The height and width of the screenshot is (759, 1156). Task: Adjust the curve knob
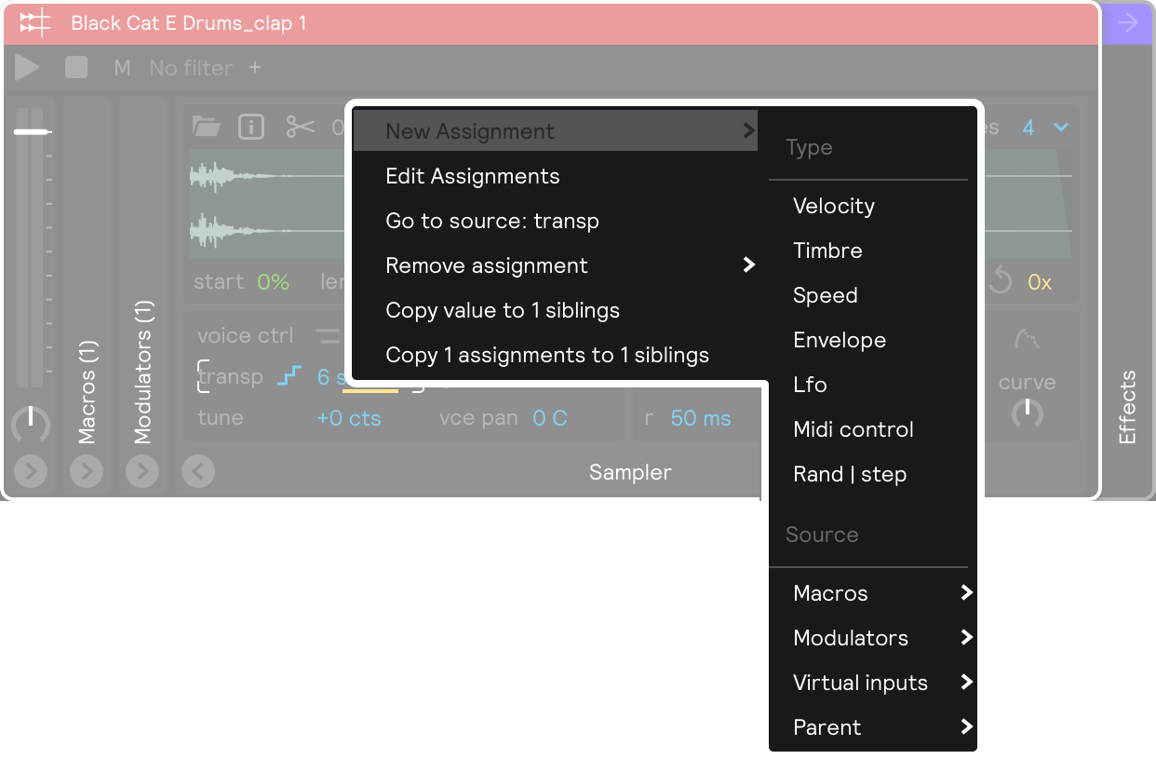tap(1027, 413)
